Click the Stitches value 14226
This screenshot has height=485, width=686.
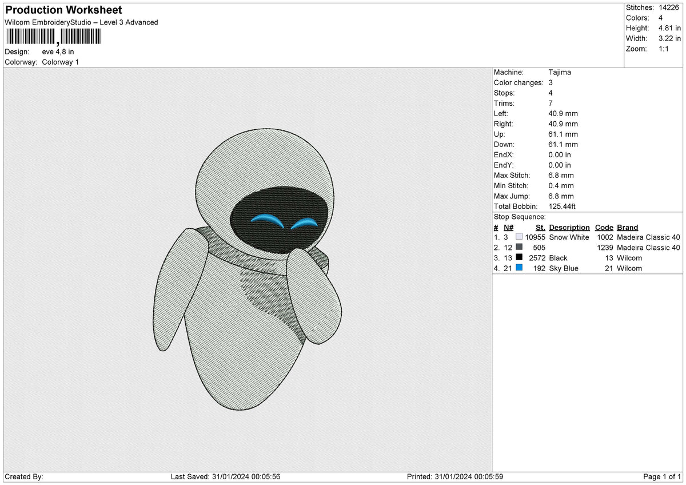[x=670, y=7]
